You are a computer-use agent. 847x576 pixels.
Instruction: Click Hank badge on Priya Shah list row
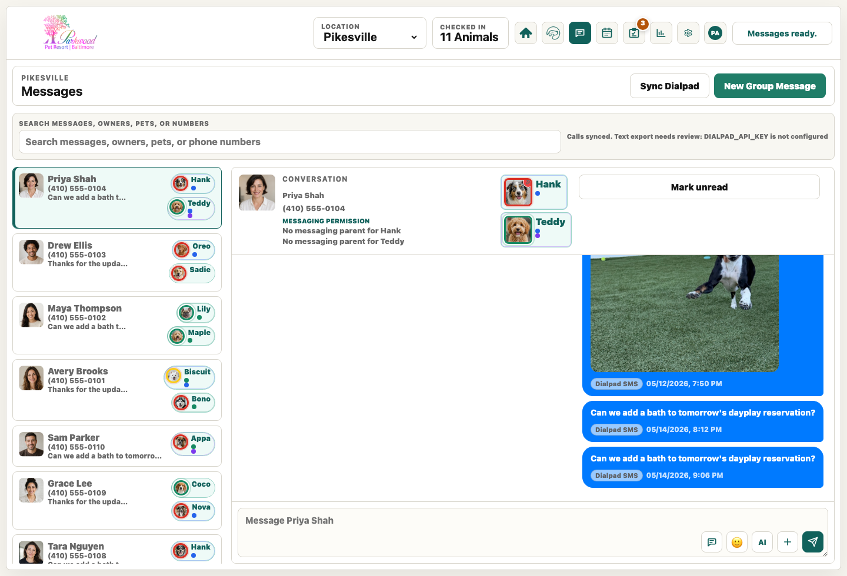point(193,183)
